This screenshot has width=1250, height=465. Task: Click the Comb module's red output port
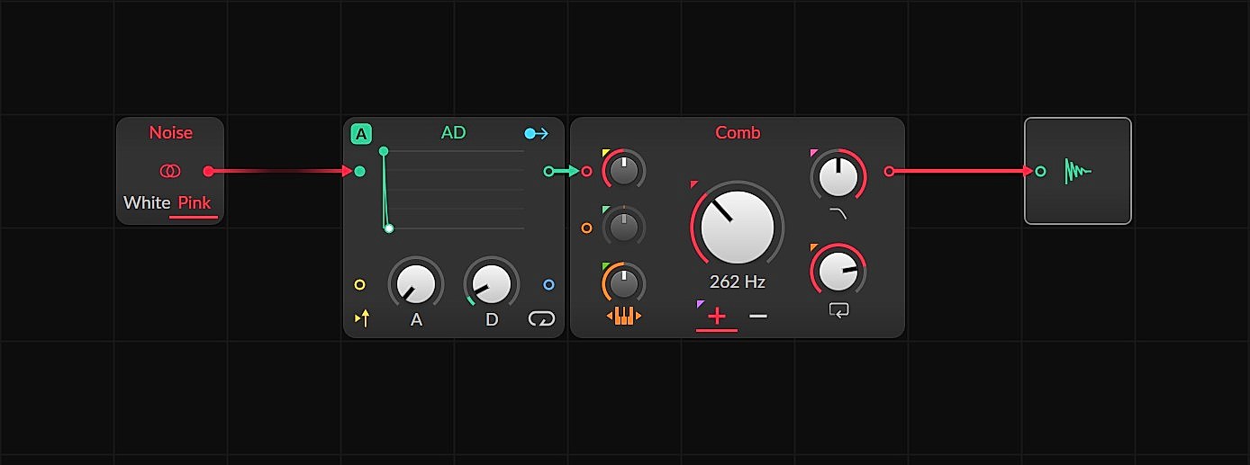[x=889, y=171]
